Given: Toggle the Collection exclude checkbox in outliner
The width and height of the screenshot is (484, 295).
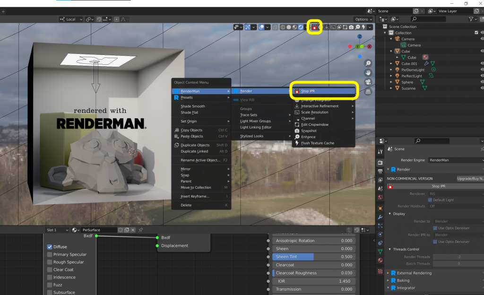Looking at the screenshot, I should click(476, 33).
